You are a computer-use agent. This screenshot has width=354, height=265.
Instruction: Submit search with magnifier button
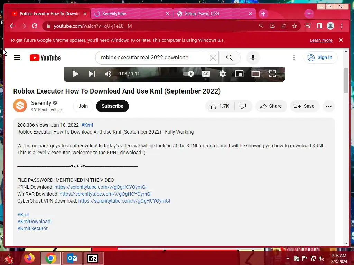click(x=230, y=58)
